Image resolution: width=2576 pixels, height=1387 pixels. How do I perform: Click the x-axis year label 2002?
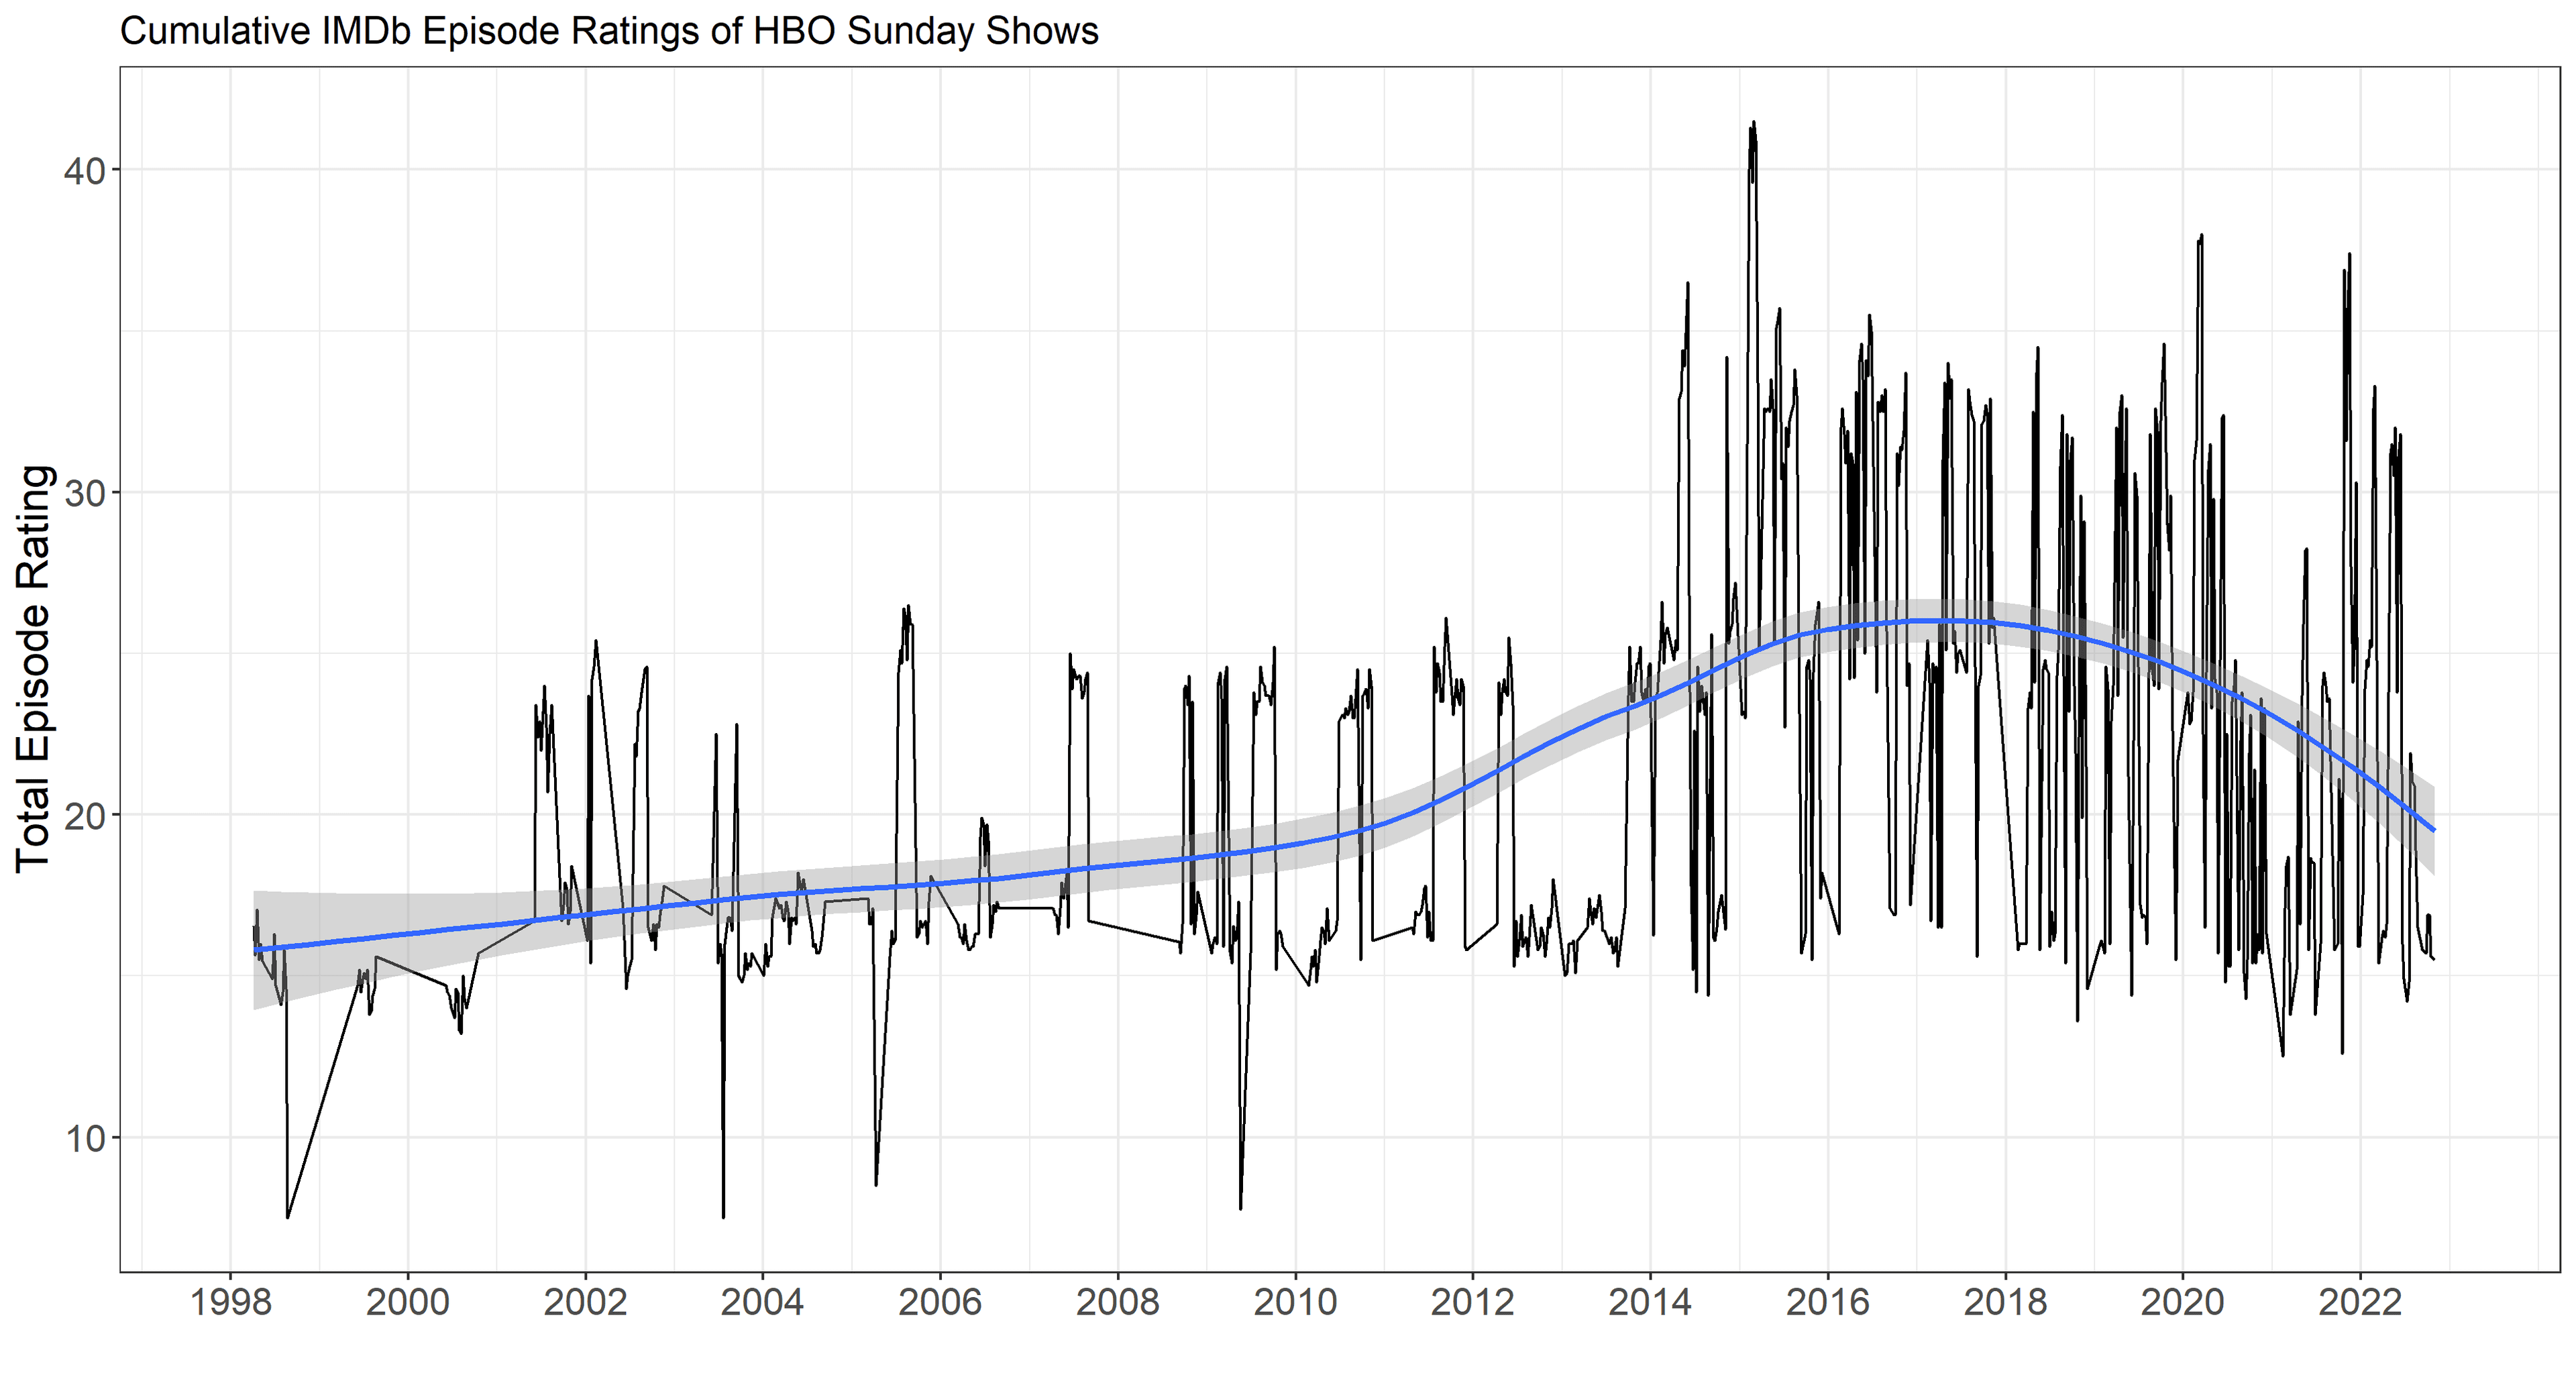[x=585, y=1302]
